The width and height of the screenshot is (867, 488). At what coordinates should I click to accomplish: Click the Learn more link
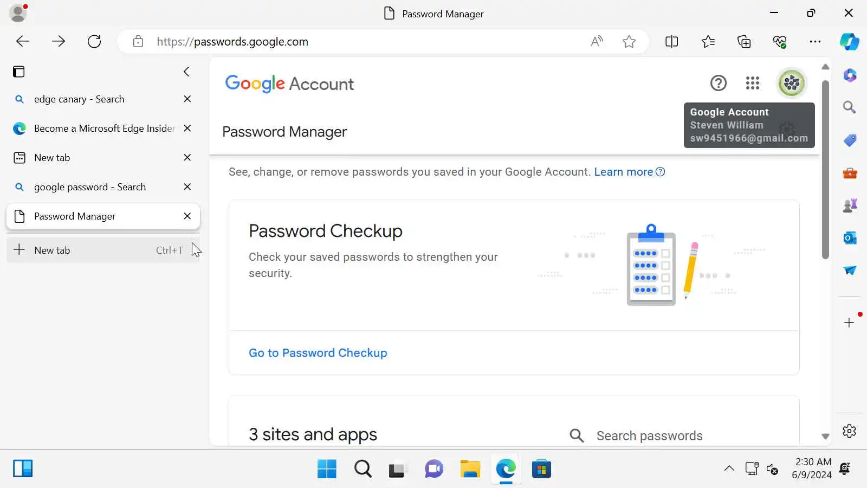623,172
